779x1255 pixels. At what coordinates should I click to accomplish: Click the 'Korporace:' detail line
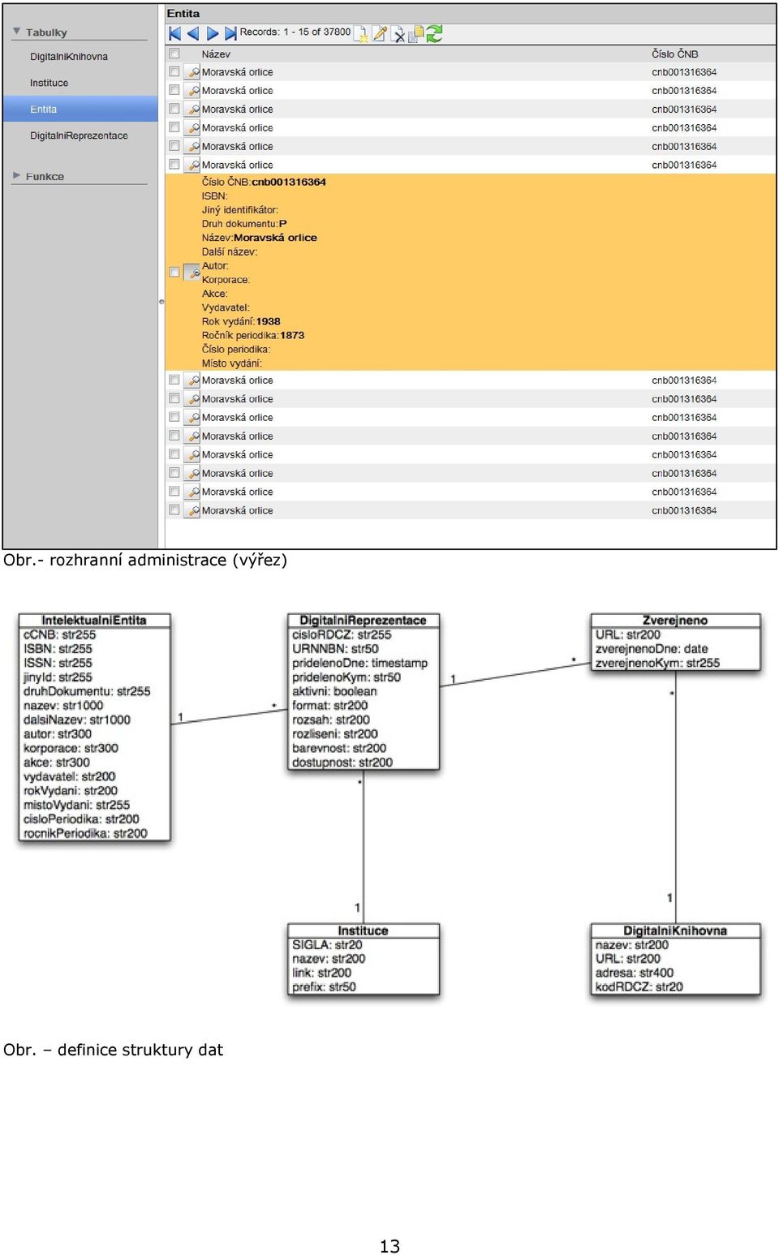[226, 280]
